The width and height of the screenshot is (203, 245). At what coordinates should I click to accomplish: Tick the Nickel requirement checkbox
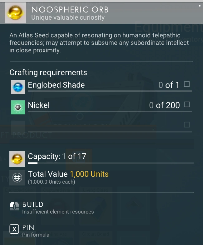[x=187, y=105]
